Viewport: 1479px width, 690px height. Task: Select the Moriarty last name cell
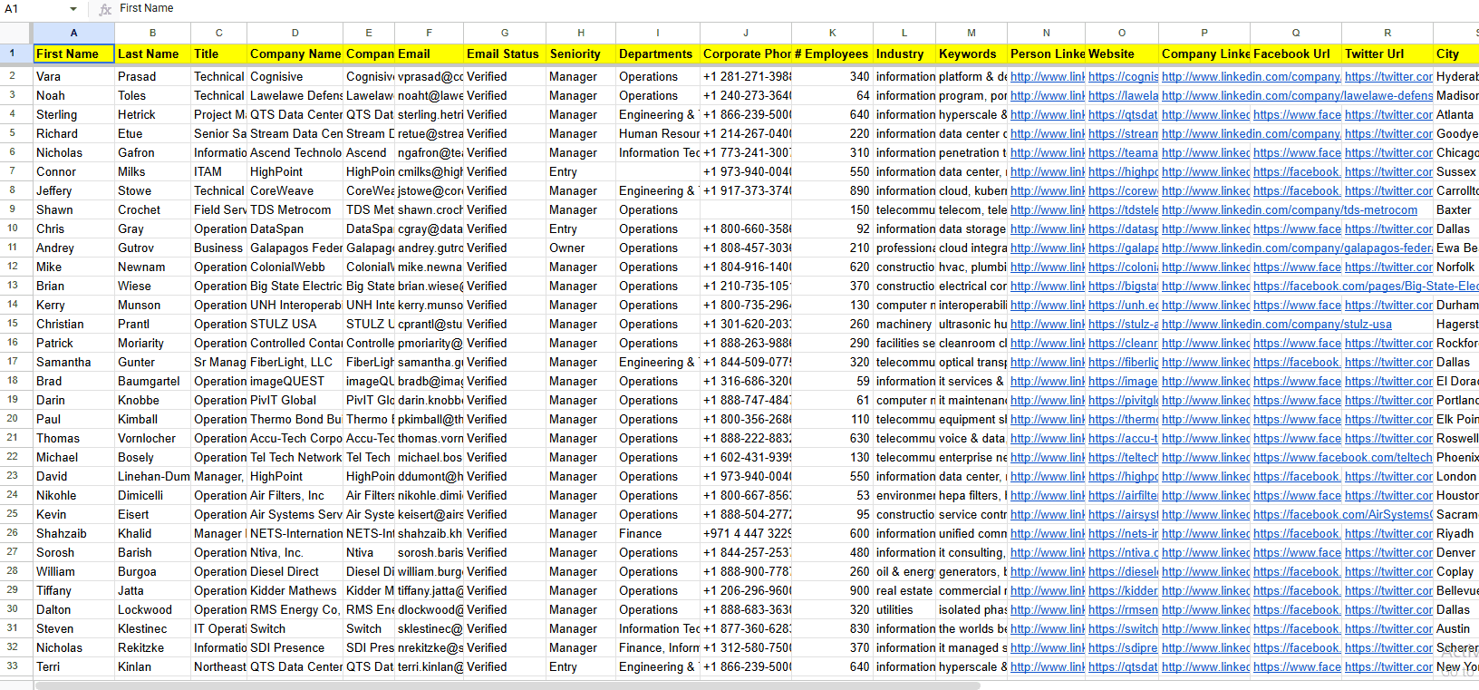pyautogui.click(x=152, y=344)
